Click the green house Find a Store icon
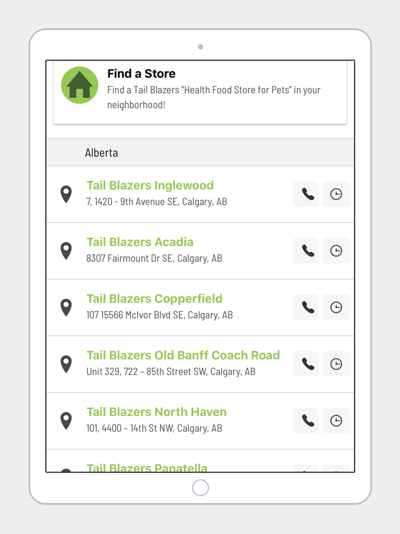The width and height of the screenshot is (400, 534). [80, 85]
